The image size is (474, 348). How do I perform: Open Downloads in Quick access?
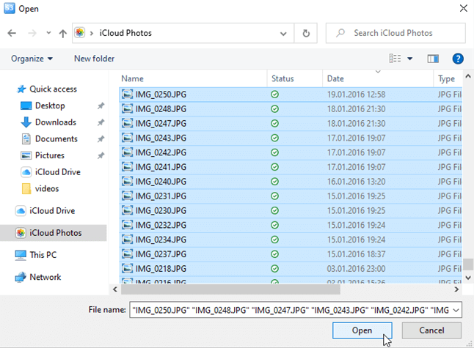(55, 122)
